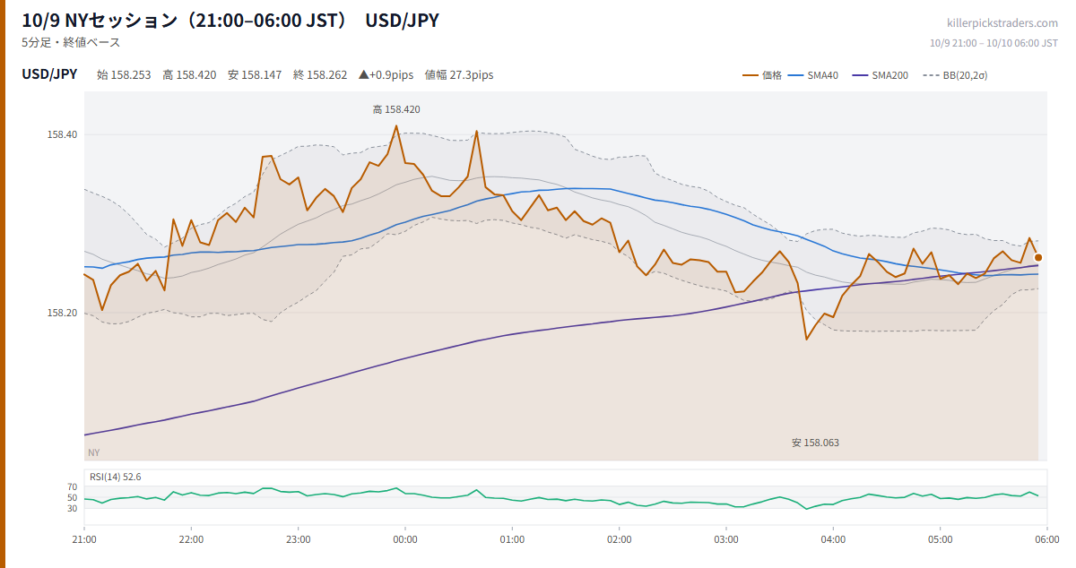1076x568 pixels.
Task: Click the 05:00 time axis label
Action: pyautogui.click(x=941, y=539)
